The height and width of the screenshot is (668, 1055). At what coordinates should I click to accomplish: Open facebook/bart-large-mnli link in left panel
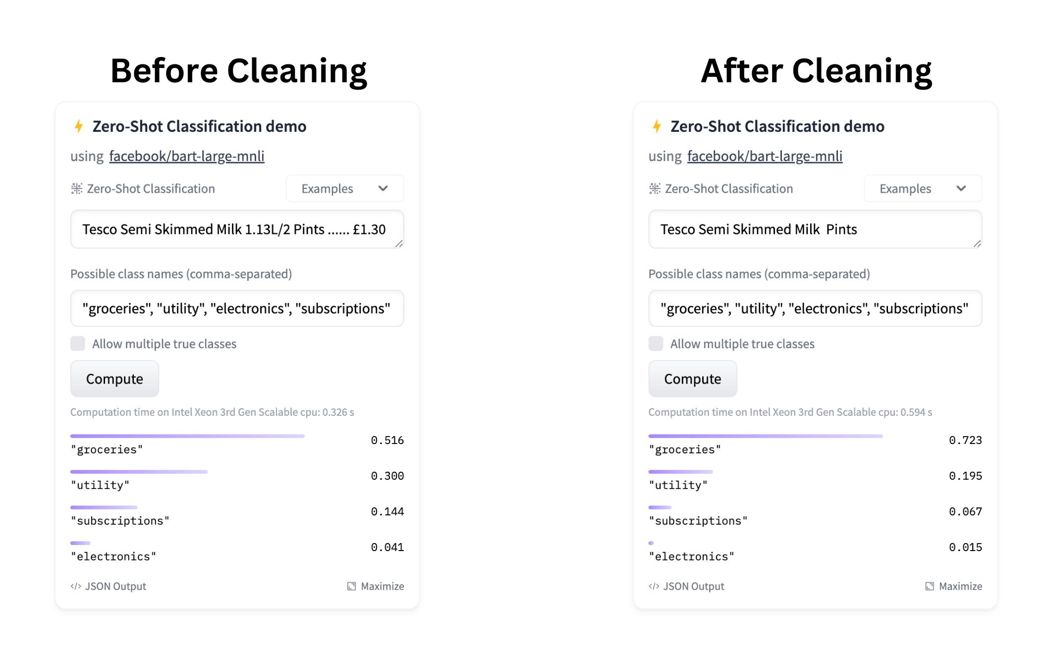tap(187, 156)
